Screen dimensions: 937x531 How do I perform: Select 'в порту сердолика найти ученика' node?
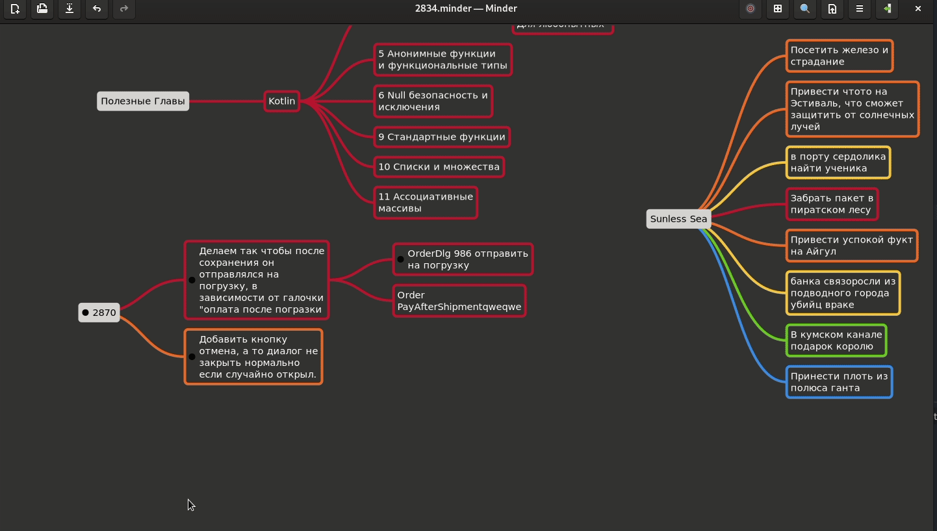click(x=838, y=162)
